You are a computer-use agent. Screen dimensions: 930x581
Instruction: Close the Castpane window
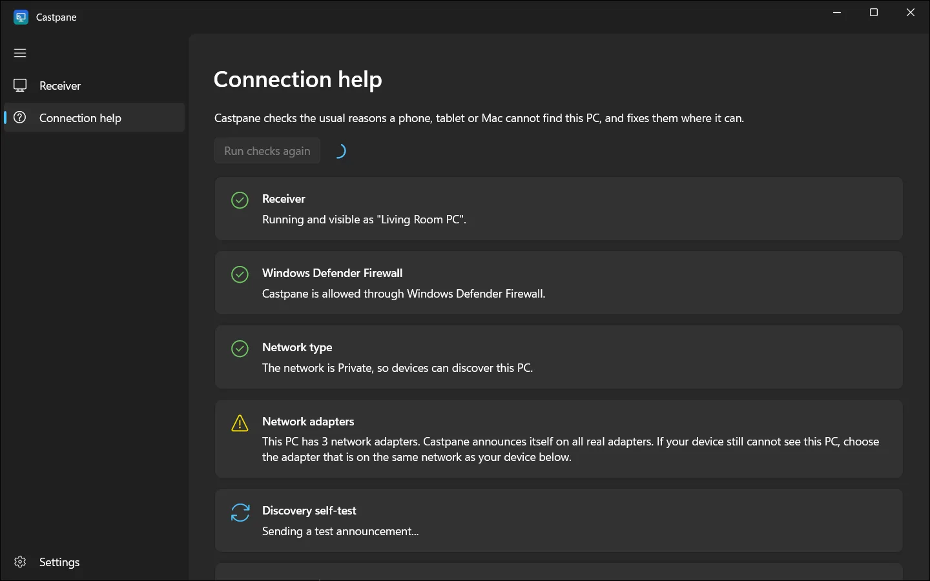click(911, 13)
